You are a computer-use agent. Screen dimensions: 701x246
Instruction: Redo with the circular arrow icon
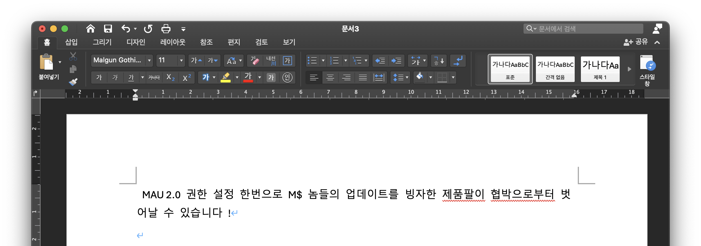tap(148, 29)
